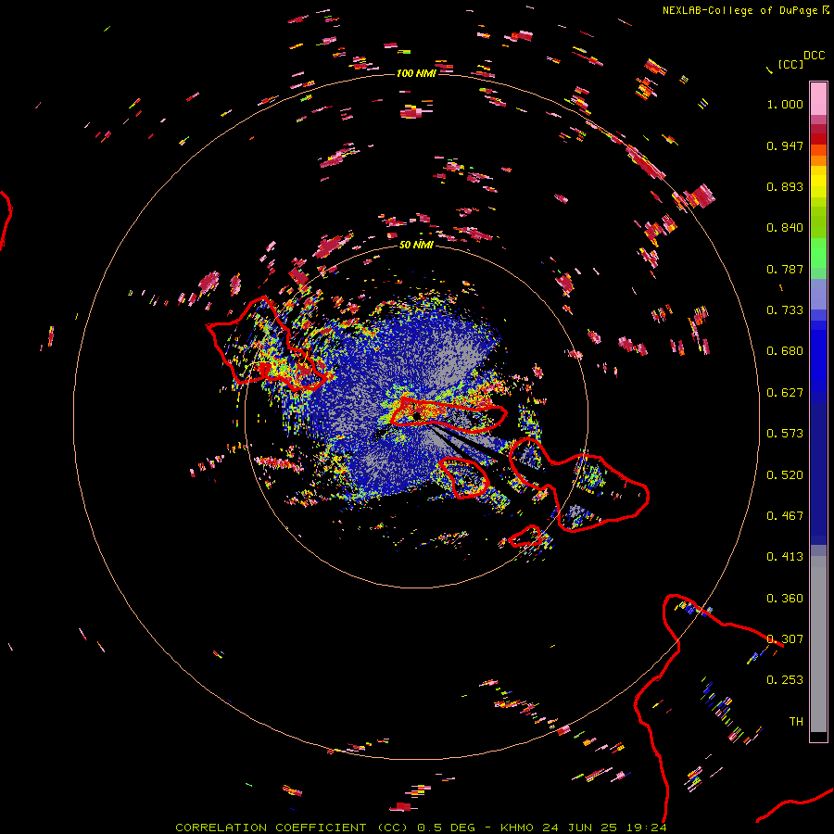Click the DCC label above the color scale
This screenshot has height=834, width=834.
click(814, 56)
